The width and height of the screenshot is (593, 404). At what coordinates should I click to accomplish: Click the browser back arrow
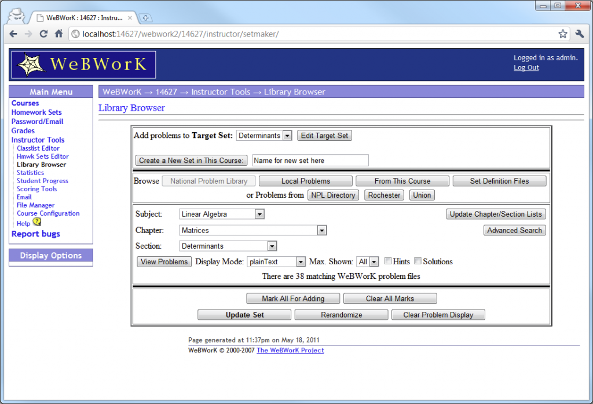click(13, 34)
